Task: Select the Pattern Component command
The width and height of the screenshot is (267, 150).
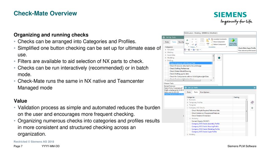Action: [x=218, y=44]
